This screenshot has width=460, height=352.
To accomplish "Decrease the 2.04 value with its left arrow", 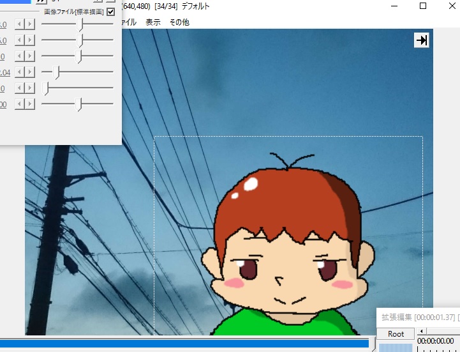I will 19,72.
